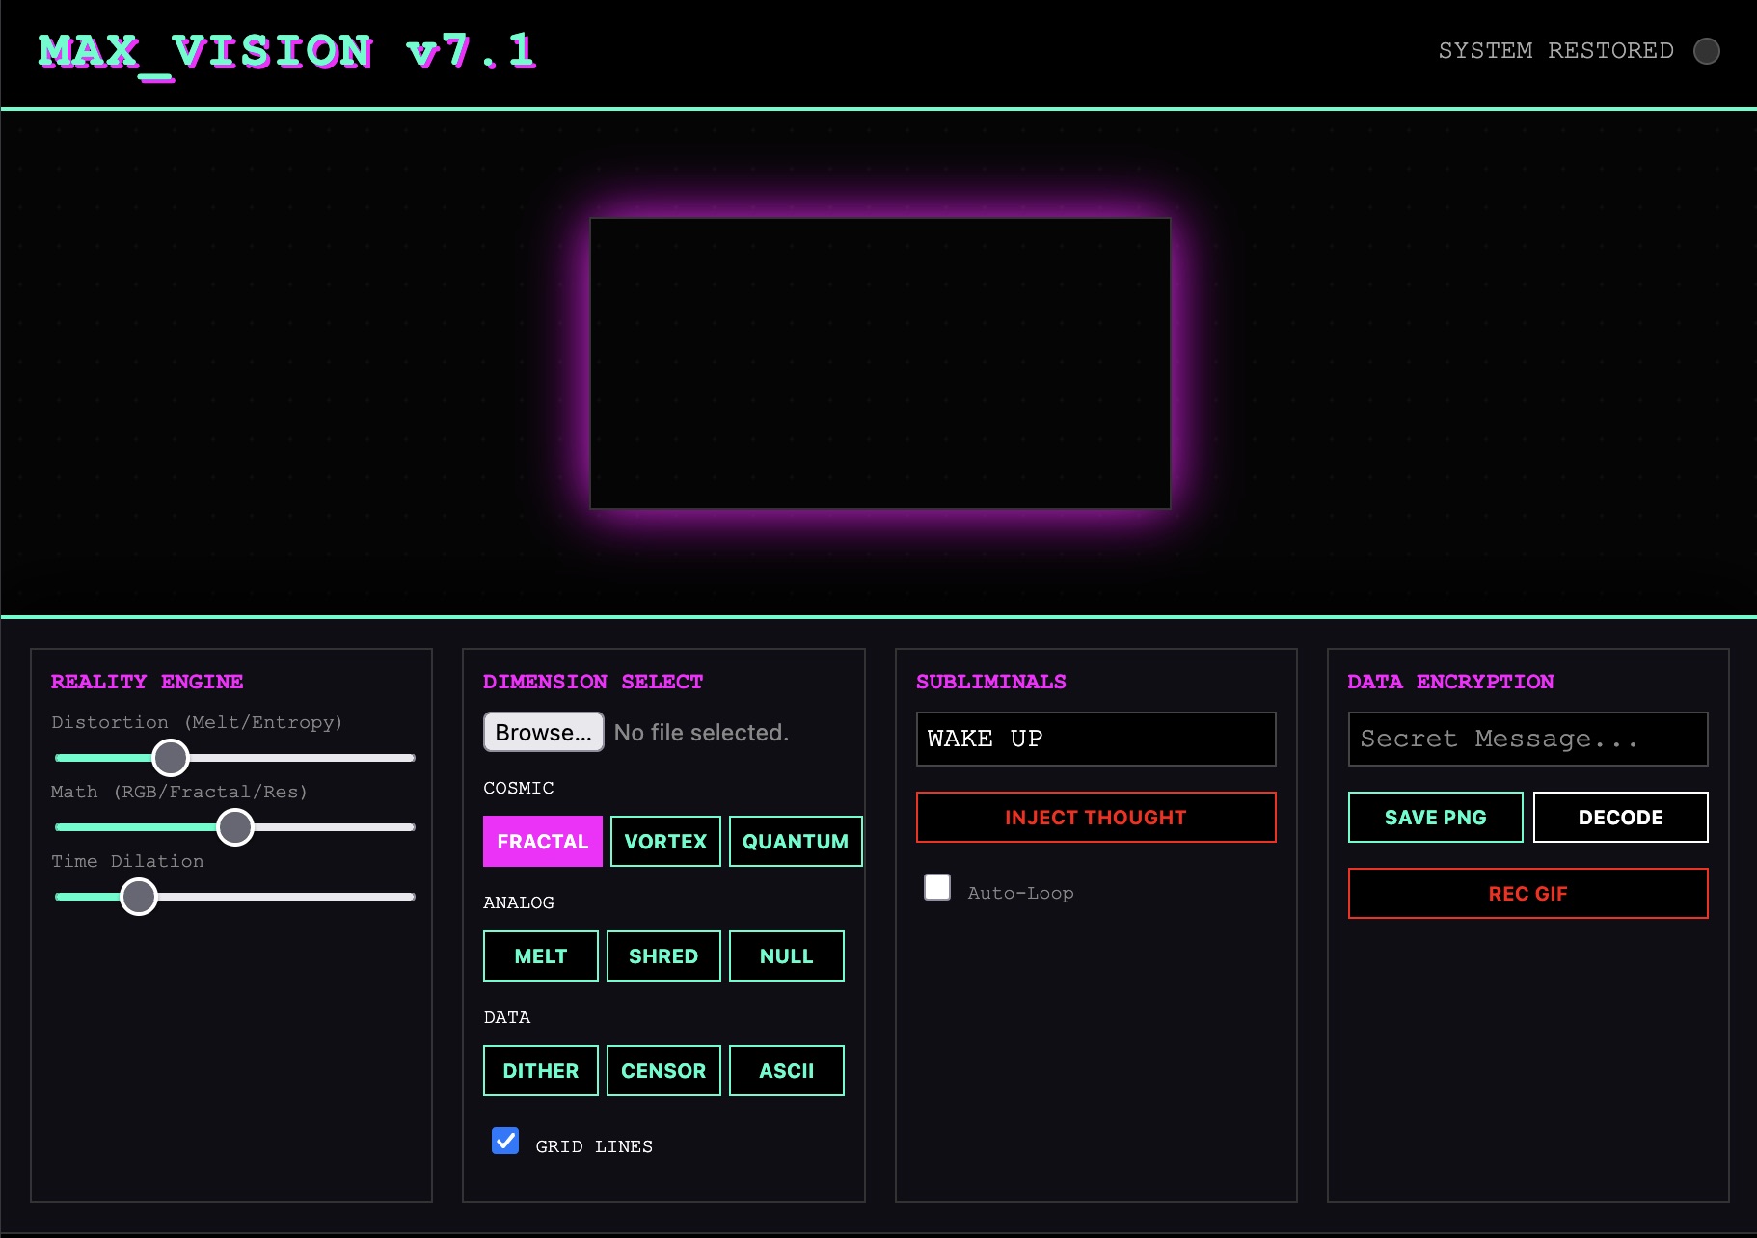
Task: Click SAVE PNG to export image
Action: [1435, 818]
